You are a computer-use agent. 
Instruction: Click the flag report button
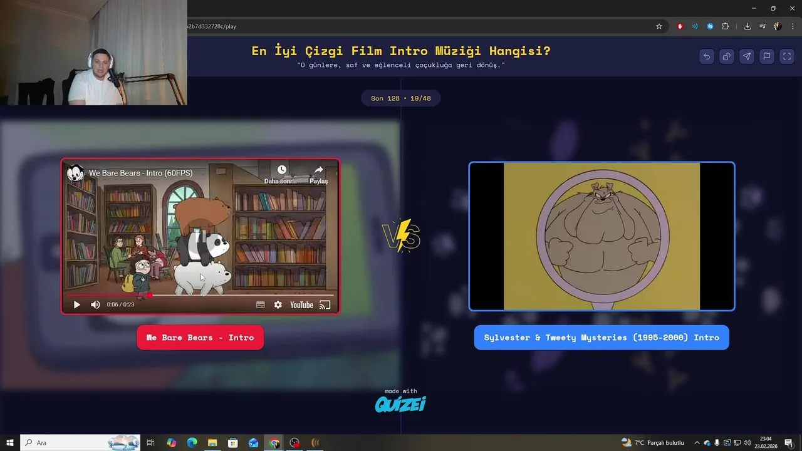pyautogui.click(x=767, y=56)
